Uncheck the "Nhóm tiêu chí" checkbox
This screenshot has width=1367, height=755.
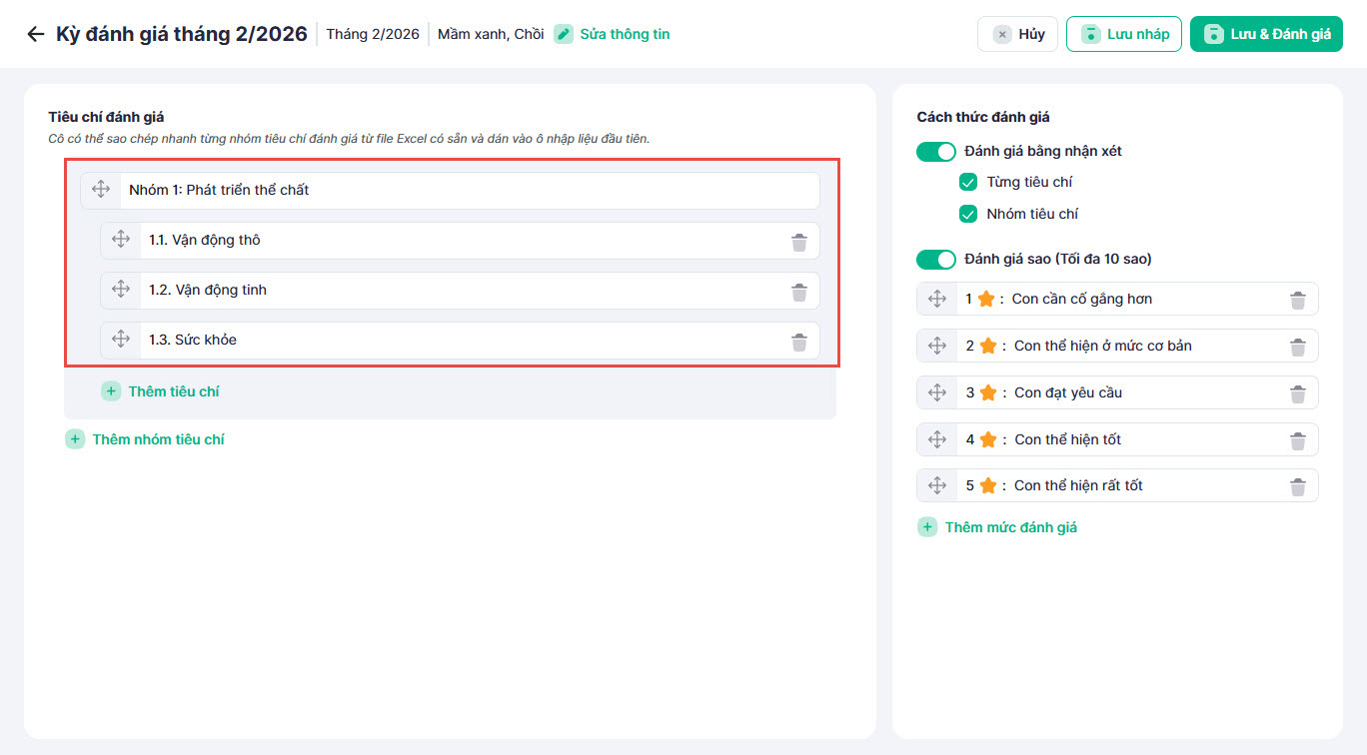pyautogui.click(x=967, y=214)
